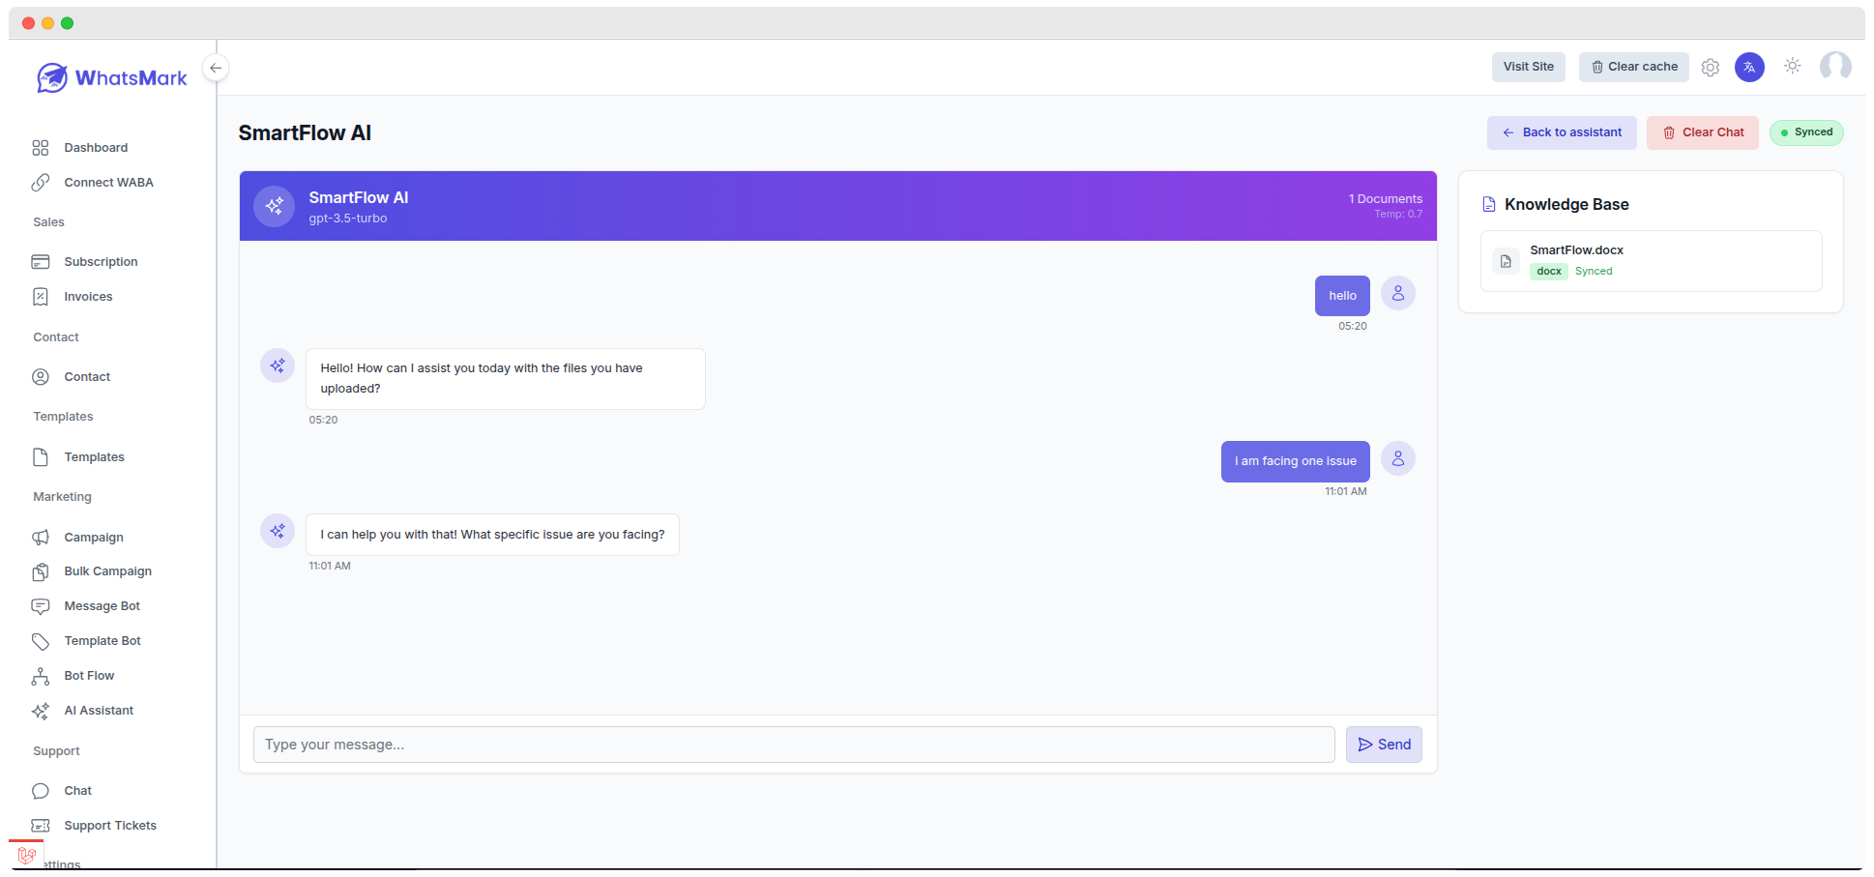Click bot avatar beside specific issue reply

278,531
